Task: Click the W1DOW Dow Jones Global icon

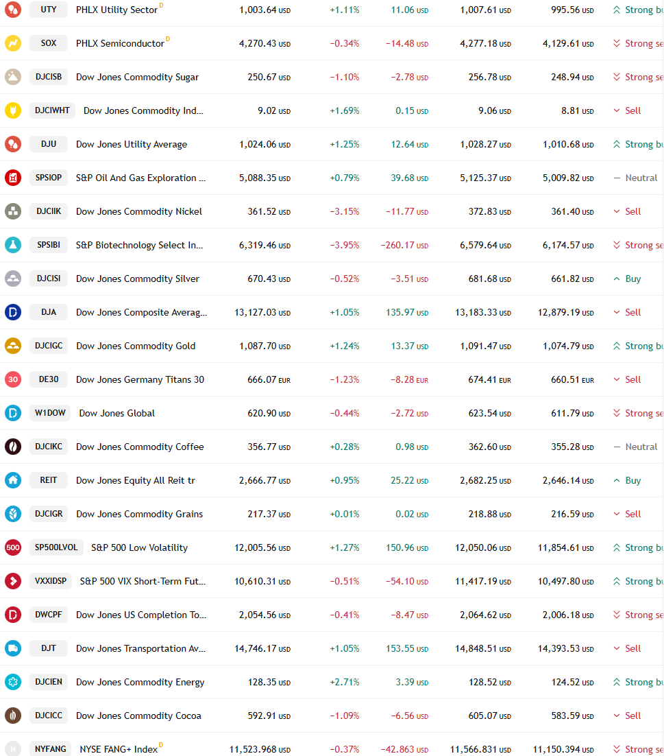Action: pos(13,413)
